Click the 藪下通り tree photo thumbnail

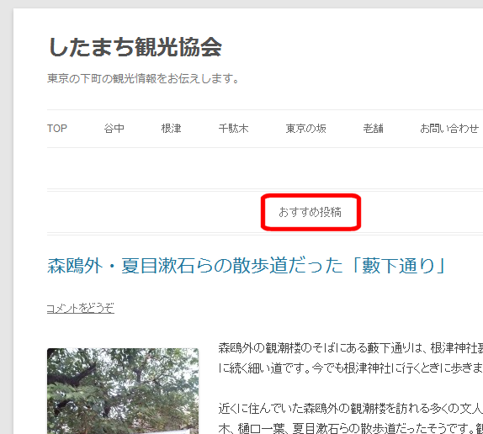click(x=123, y=391)
